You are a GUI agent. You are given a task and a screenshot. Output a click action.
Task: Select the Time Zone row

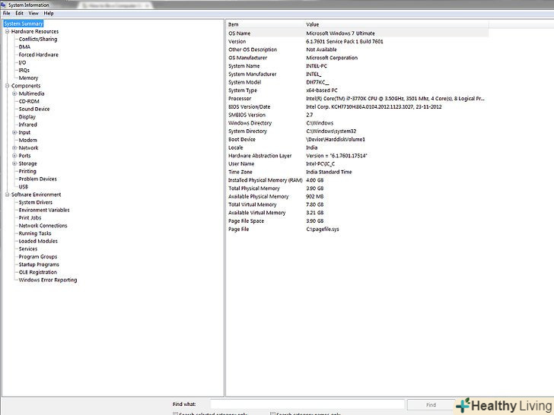(357, 172)
